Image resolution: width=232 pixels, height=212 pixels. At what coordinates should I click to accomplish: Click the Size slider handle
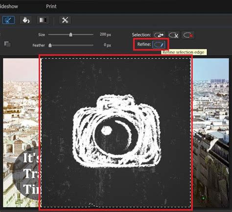pyautogui.click(x=70, y=35)
